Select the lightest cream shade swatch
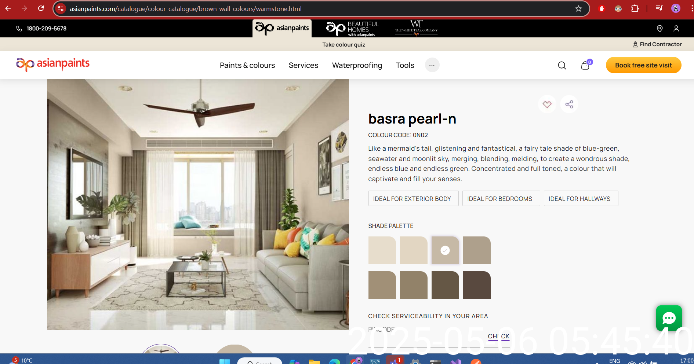Viewport: 694px width, 364px height. pyautogui.click(x=382, y=250)
